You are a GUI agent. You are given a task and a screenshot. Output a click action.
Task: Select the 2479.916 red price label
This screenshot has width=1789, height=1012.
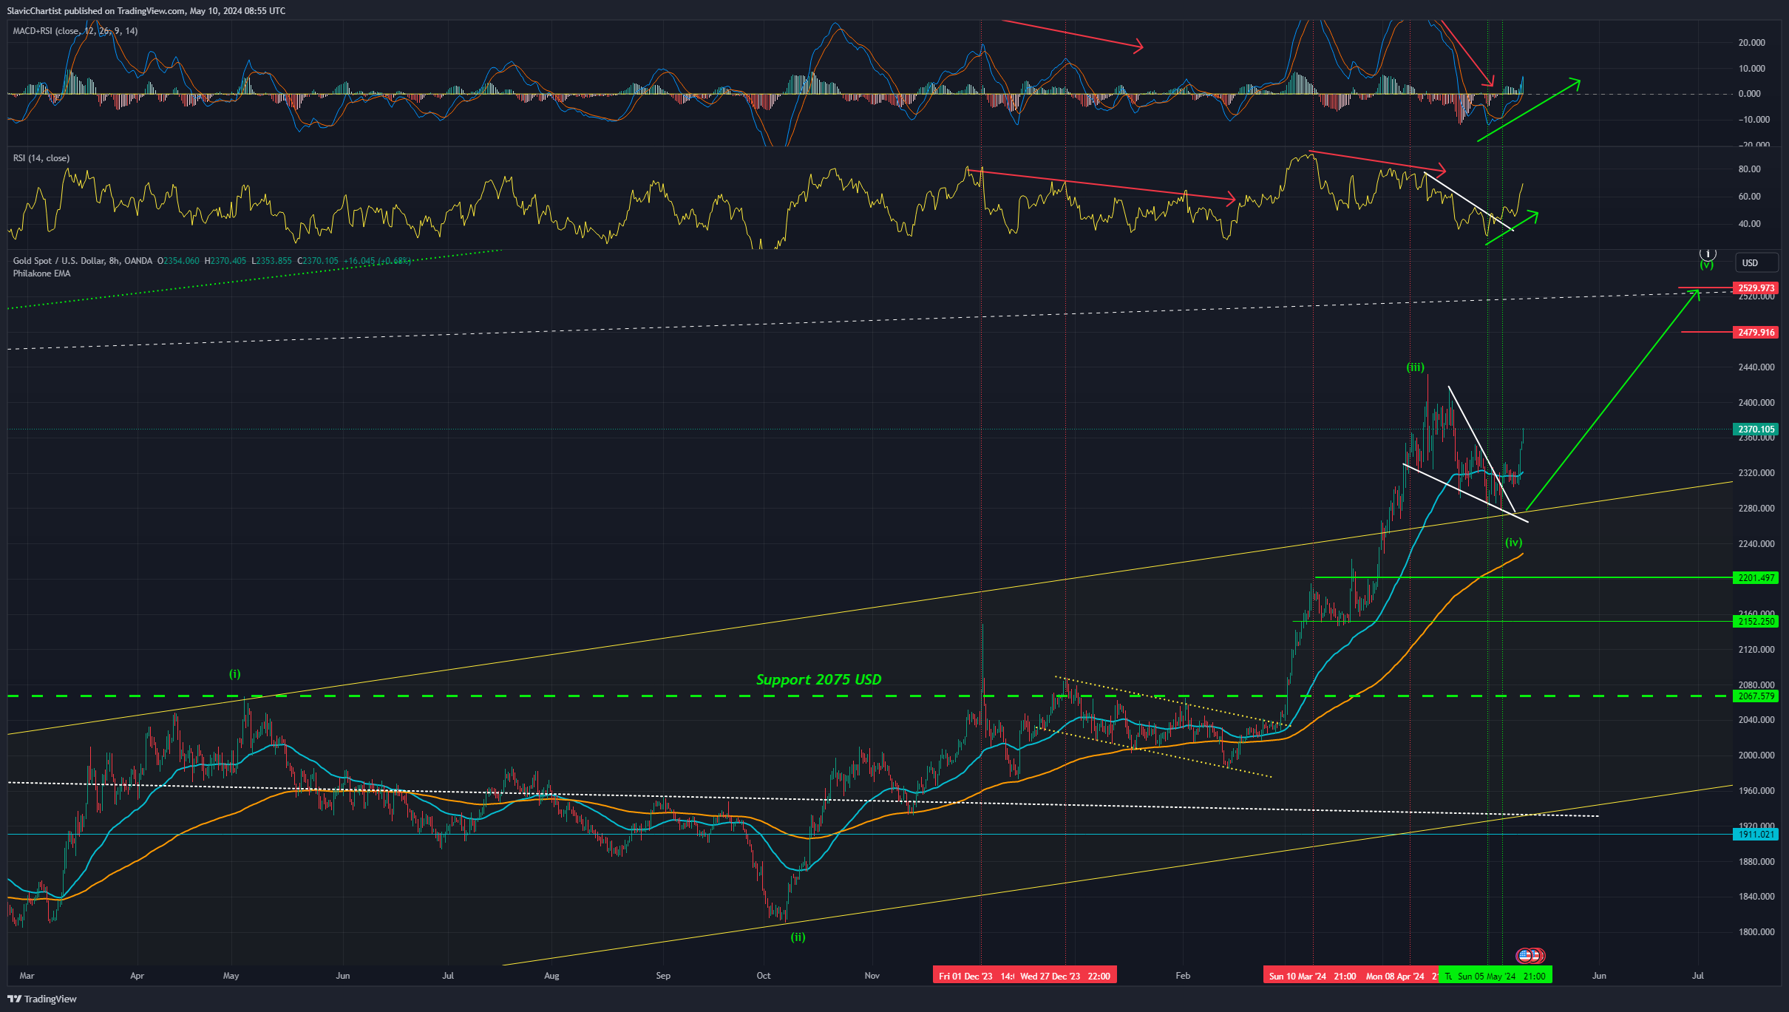pos(1756,333)
